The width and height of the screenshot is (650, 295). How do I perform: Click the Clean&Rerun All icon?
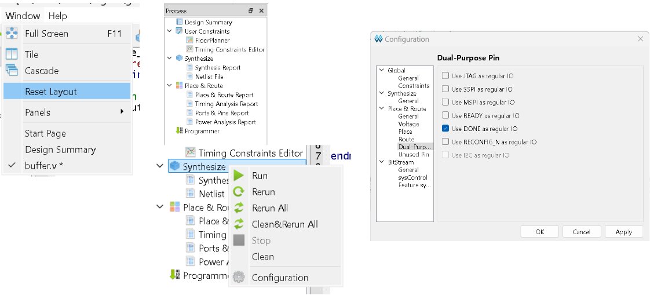pos(238,224)
